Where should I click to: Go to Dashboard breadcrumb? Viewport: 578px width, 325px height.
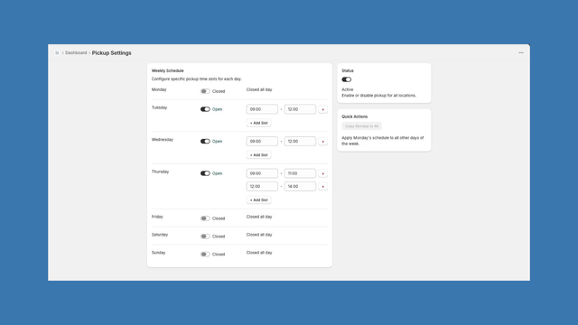coord(76,52)
